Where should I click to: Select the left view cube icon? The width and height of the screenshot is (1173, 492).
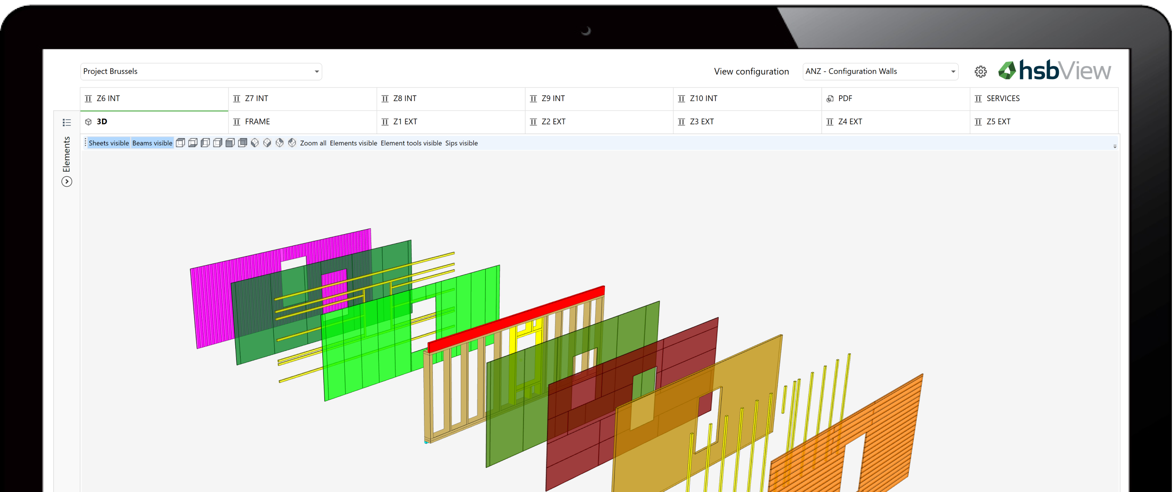pyautogui.click(x=206, y=143)
